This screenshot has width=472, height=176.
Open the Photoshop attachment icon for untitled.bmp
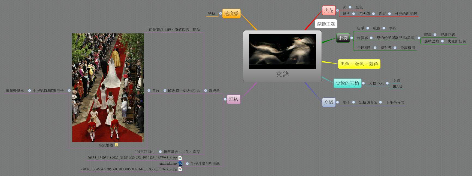tap(180, 164)
